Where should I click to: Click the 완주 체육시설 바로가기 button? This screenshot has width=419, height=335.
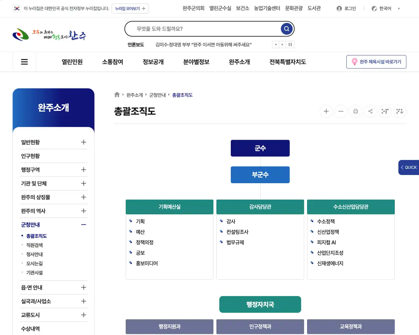pyautogui.click(x=376, y=62)
